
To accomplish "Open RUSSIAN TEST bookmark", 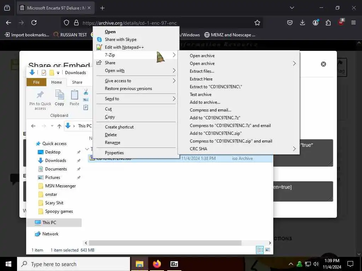I will pos(70,35).
